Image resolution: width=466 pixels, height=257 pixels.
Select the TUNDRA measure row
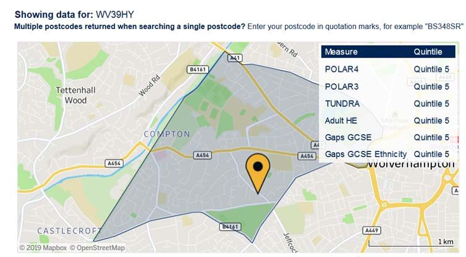(388, 103)
